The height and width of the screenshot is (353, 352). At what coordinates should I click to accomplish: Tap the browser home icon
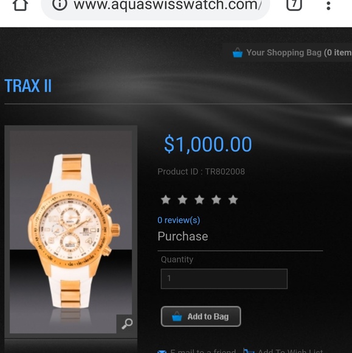(21, 5)
